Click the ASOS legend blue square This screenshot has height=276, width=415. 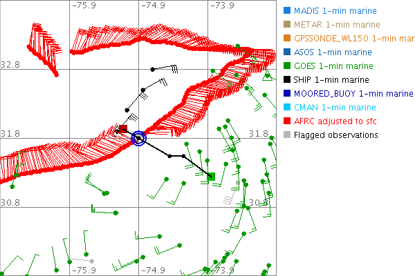[287, 52]
